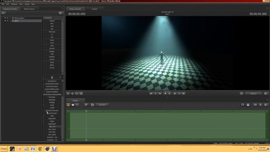The image size is (270, 152).
Task: Click the floppy disk taskbar icon
Action: [x=54, y=149]
